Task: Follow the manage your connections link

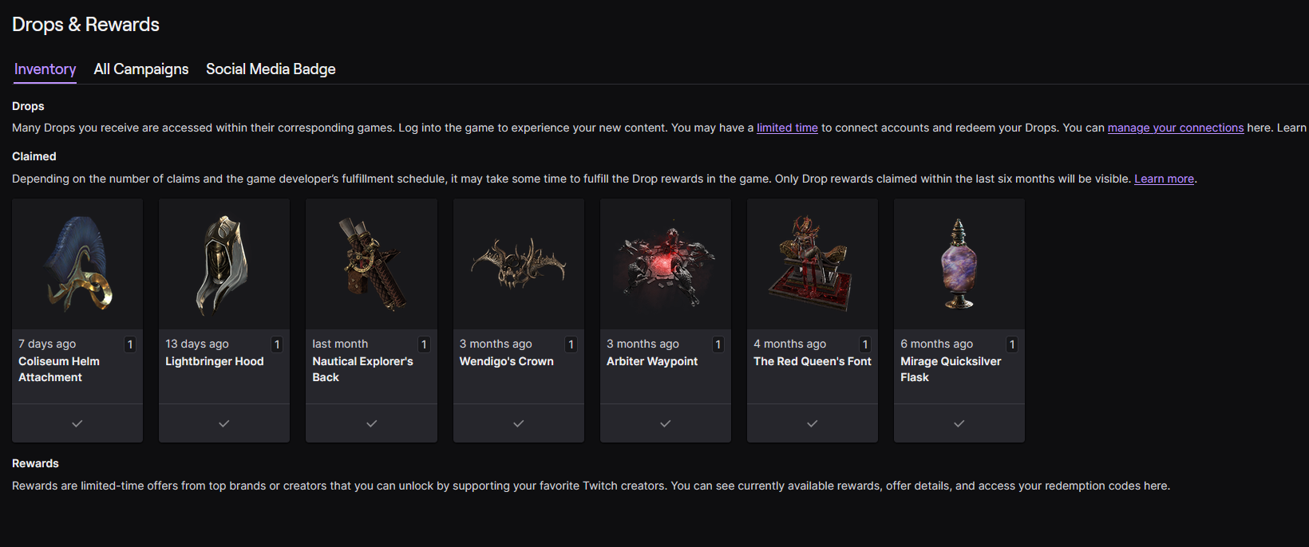Action: click(x=1176, y=128)
